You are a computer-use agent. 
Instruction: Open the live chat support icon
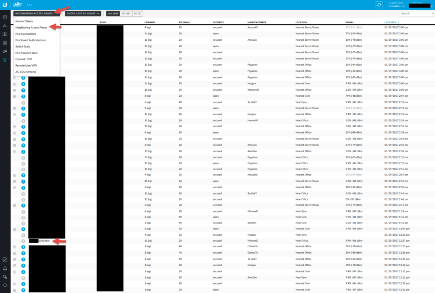tap(5, 285)
